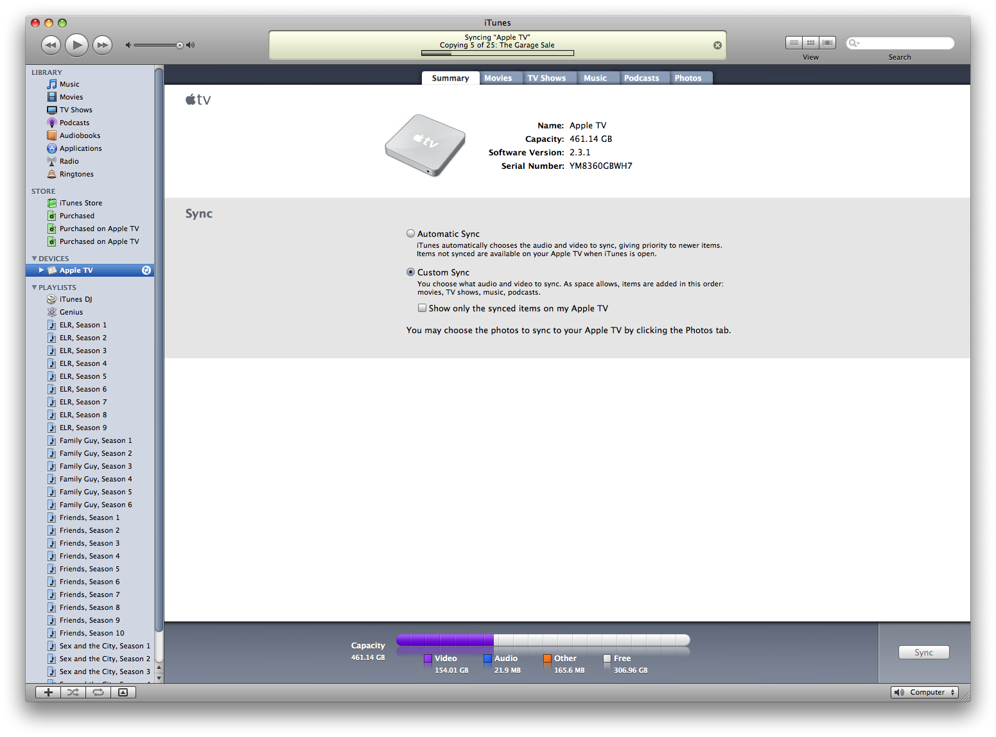
Task: Skip to next track button
Action: 102,45
